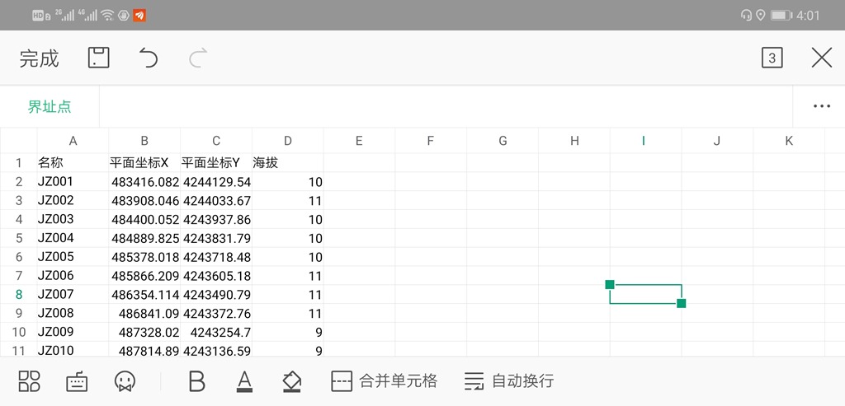Select the 平面坐标X header cell
This screenshot has height=406, width=845.
pos(144,162)
